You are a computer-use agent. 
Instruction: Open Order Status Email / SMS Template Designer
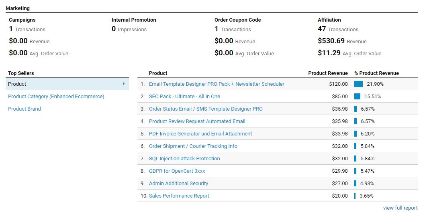tap(206, 109)
